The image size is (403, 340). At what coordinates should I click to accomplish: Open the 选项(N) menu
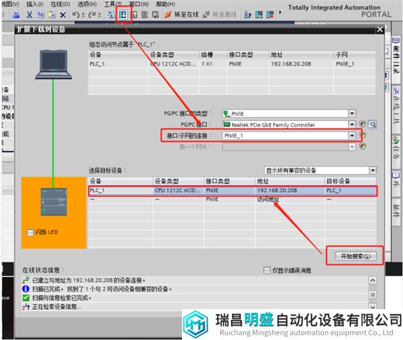tap(87, 4)
